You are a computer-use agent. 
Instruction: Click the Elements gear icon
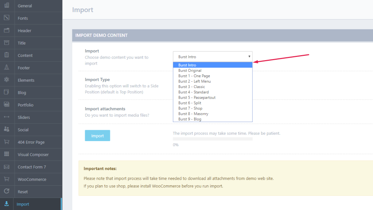pos(6,80)
